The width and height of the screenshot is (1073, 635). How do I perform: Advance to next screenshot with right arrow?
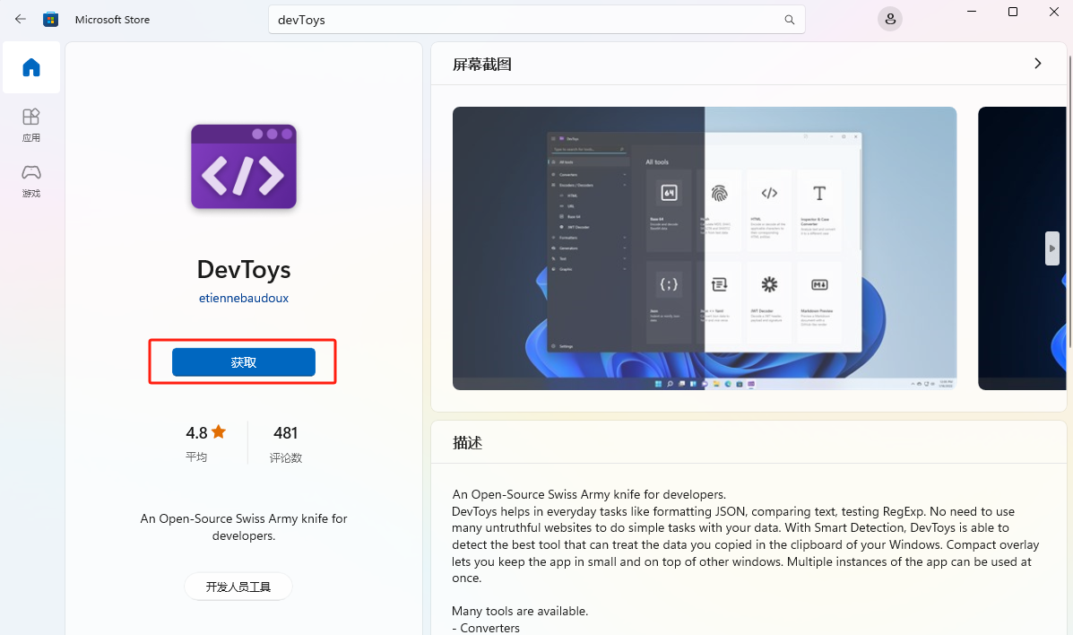(1051, 248)
